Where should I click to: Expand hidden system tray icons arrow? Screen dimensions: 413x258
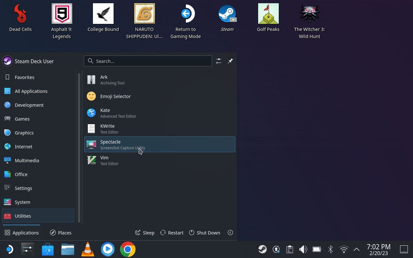click(357, 249)
